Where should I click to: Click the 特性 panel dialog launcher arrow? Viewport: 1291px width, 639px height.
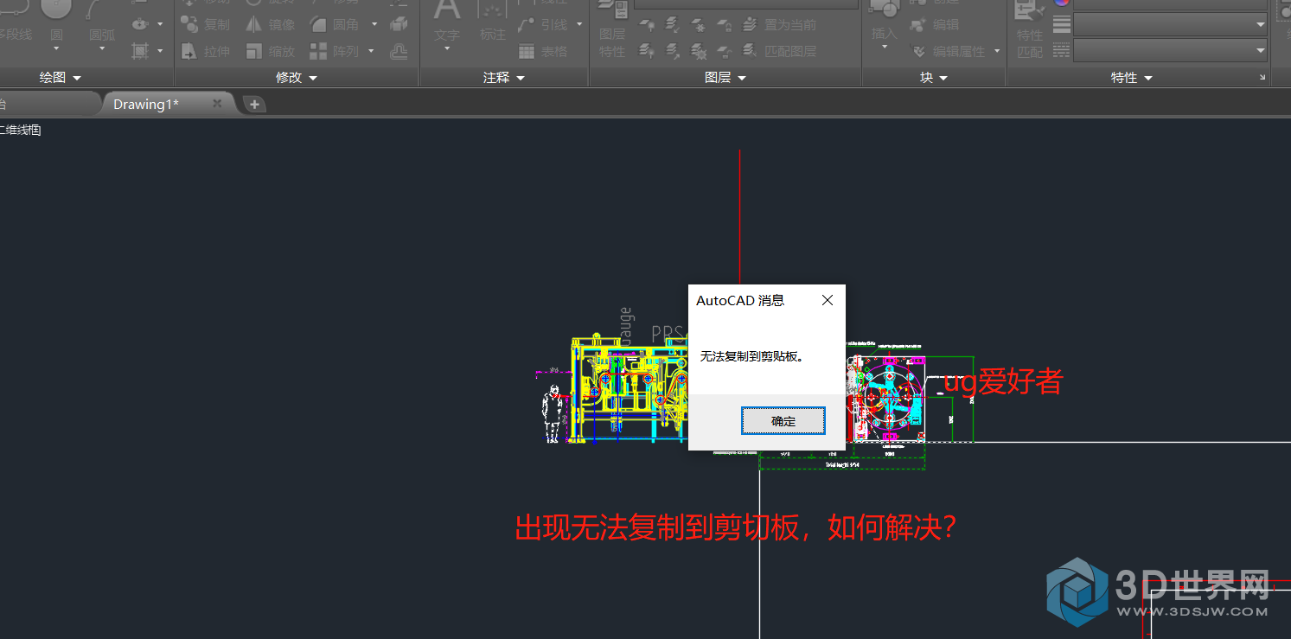[1262, 78]
